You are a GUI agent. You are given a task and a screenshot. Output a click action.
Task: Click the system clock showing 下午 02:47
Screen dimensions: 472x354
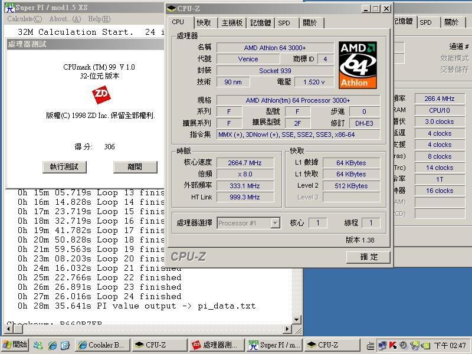pyautogui.click(x=450, y=345)
